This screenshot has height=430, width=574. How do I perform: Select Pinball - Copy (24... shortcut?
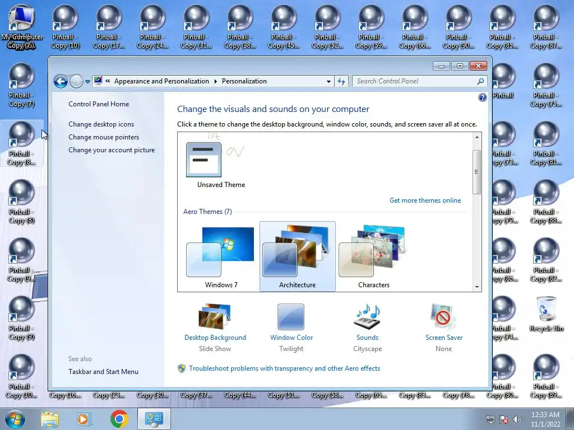(152, 26)
